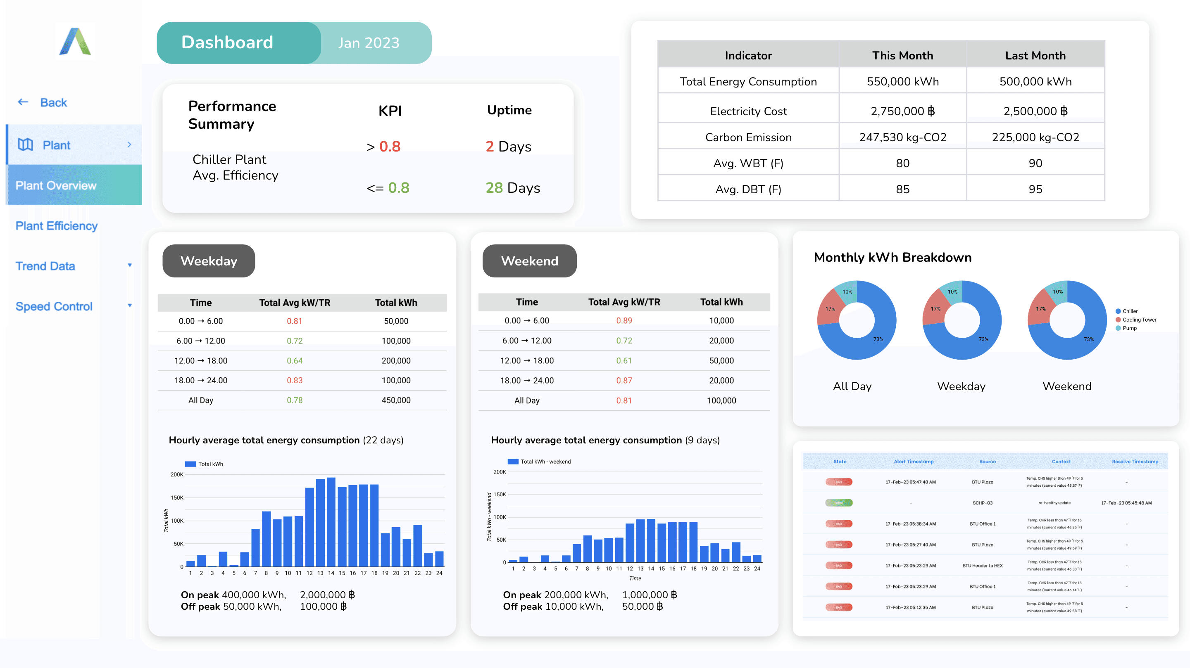Click the Weekday label button
Image resolution: width=1190 pixels, height=668 pixels.
click(209, 261)
